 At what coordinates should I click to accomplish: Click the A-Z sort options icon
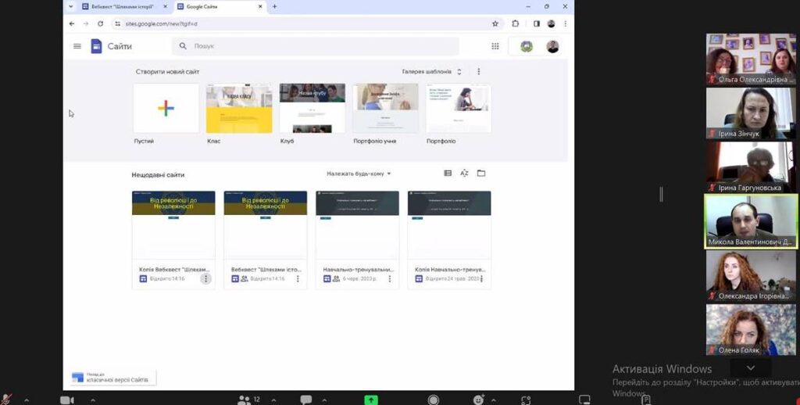[x=464, y=174]
